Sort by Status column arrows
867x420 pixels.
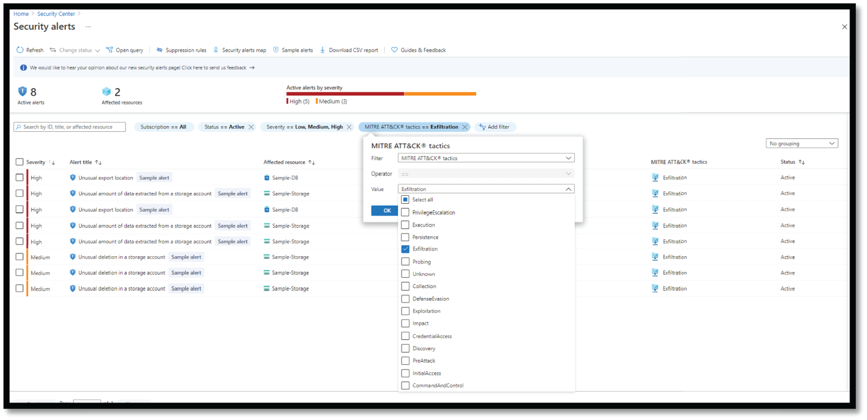click(x=801, y=162)
